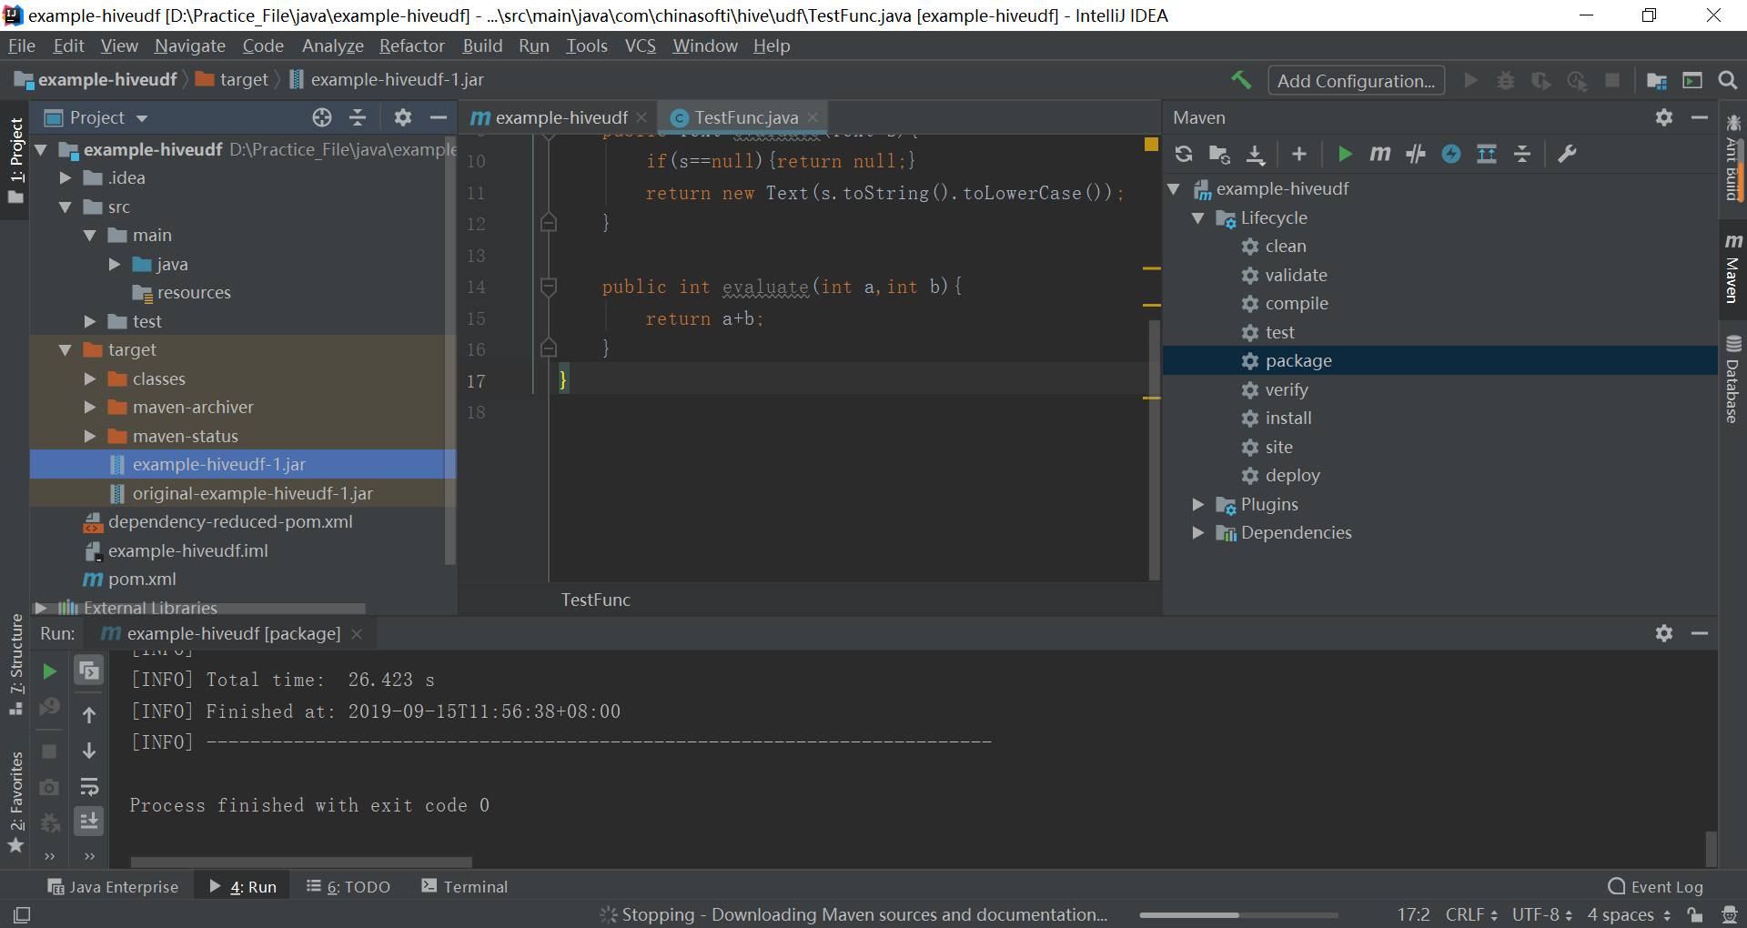
Task: Open Search Everywhere magnifier
Action: (x=1727, y=80)
